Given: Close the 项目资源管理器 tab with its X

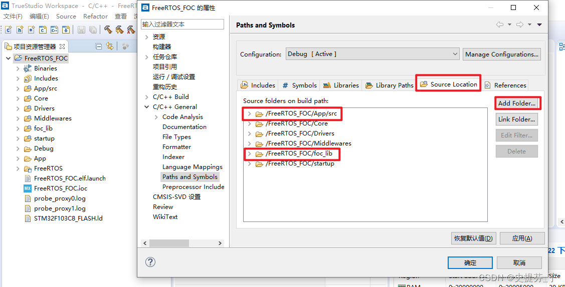Looking at the screenshot, I should pyautogui.click(x=62, y=46).
